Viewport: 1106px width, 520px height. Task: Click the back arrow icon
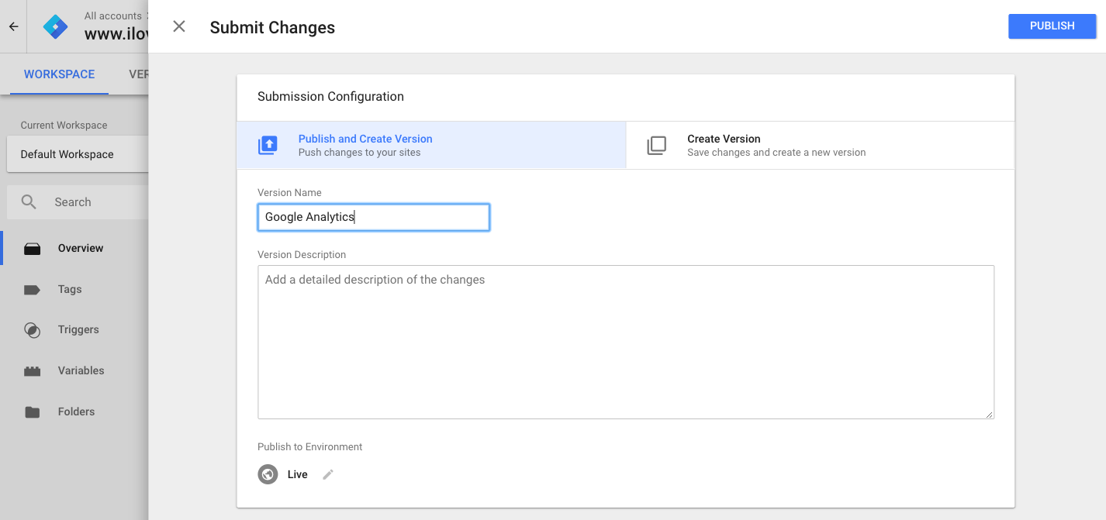pyautogui.click(x=13, y=26)
